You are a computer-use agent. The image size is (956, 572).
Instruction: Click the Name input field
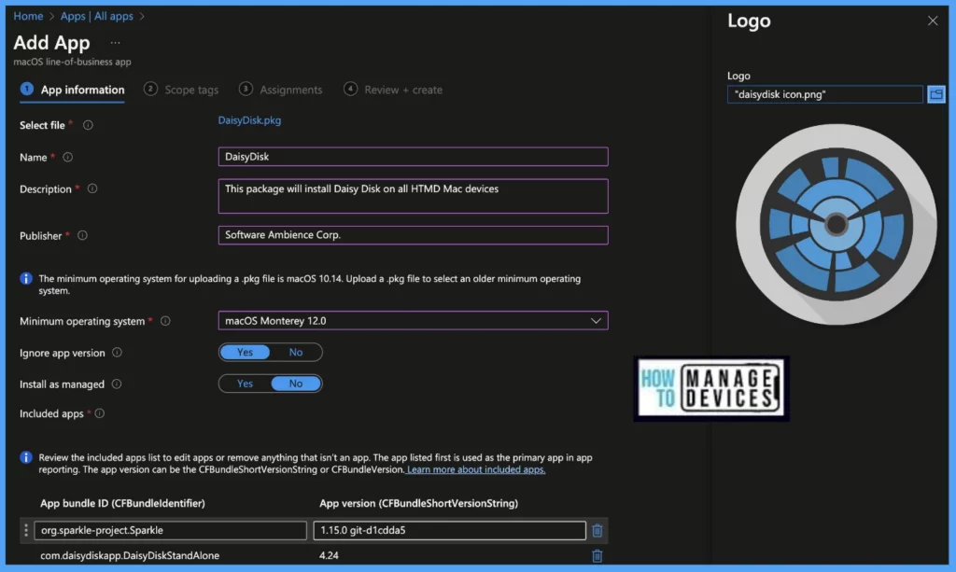[x=413, y=157]
